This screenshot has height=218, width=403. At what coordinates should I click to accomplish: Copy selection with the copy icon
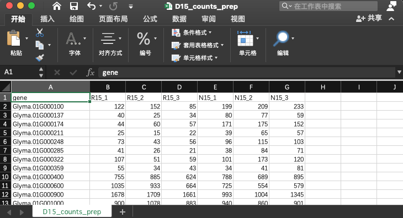(x=40, y=45)
